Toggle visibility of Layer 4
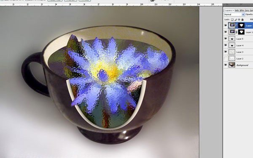 (226, 45)
